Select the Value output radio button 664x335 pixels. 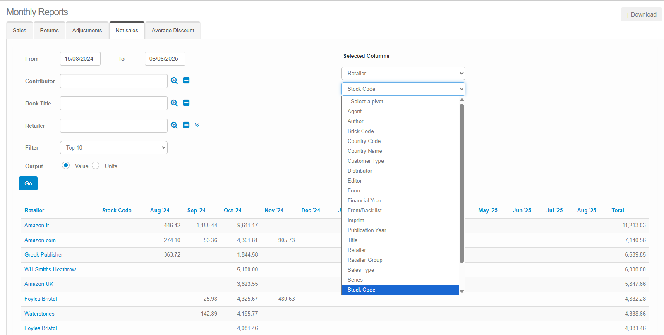pyautogui.click(x=66, y=165)
